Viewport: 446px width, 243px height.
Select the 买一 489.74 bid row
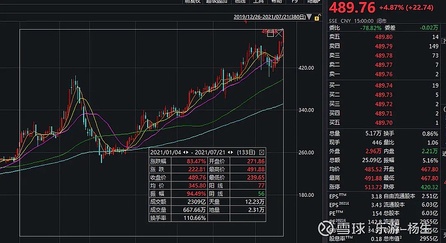[x=384, y=85]
